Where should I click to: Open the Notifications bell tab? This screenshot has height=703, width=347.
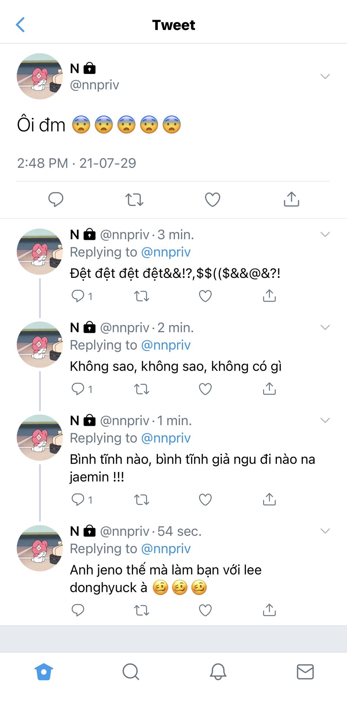(x=218, y=672)
